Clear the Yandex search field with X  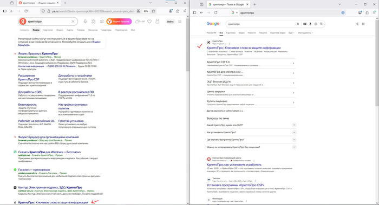point(73,22)
